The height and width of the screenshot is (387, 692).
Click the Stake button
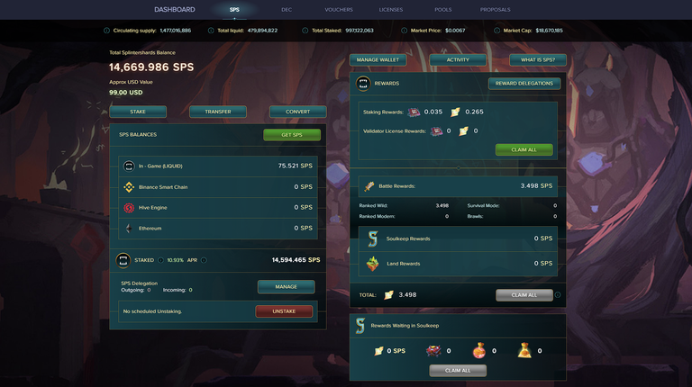point(138,112)
